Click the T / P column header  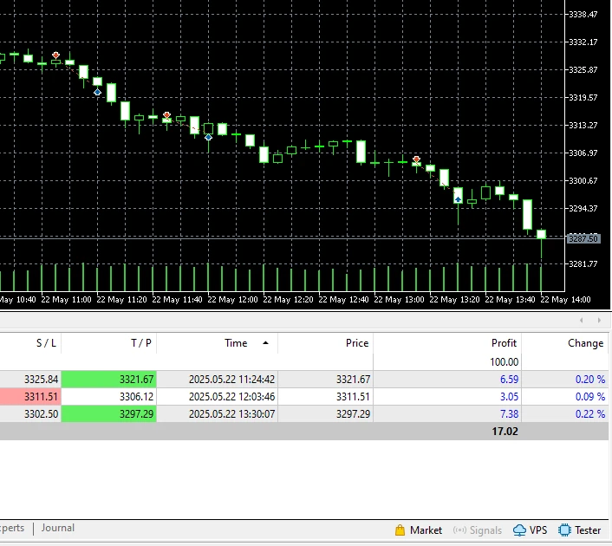coord(141,343)
